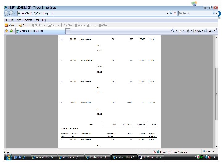Switch to Version taskbar window
The image size is (222, 166).
pos(43,157)
